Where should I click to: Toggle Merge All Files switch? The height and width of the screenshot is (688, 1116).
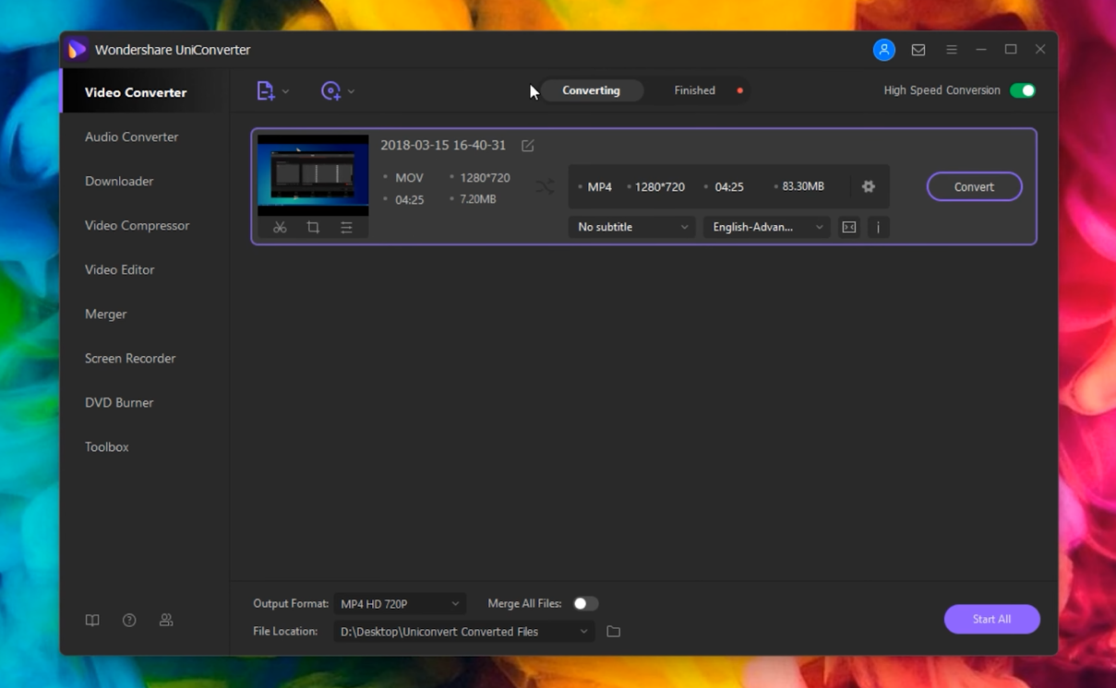pyautogui.click(x=585, y=603)
